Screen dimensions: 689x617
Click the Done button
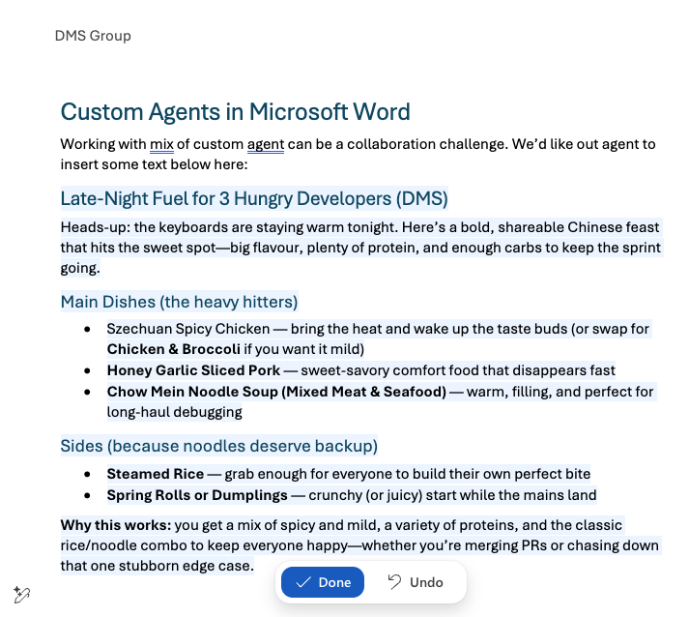(x=323, y=582)
